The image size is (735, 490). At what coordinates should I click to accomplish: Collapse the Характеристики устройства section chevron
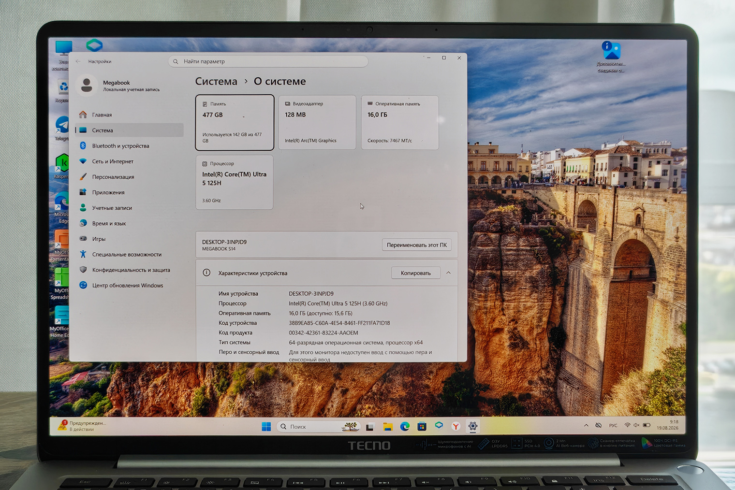click(x=449, y=273)
